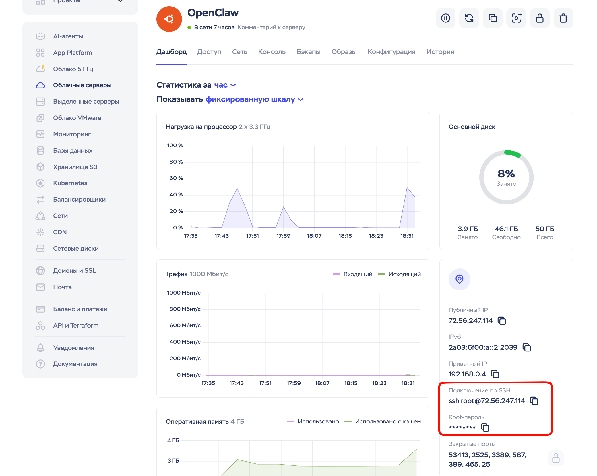Open the Образы tab
This screenshot has height=476, width=597.
pos(344,52)
